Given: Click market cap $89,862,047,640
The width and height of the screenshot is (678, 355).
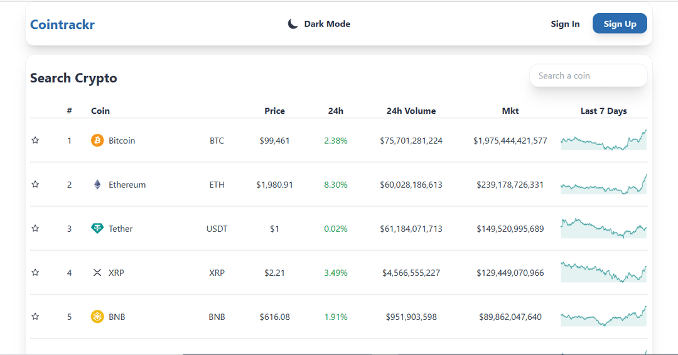Looking at the screenshot, I should (x=510, y=317).
